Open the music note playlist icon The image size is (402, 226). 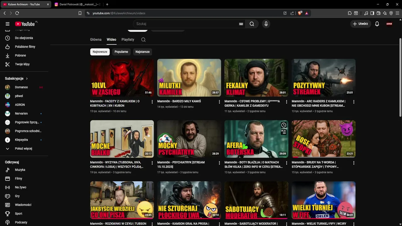point(366,13)
